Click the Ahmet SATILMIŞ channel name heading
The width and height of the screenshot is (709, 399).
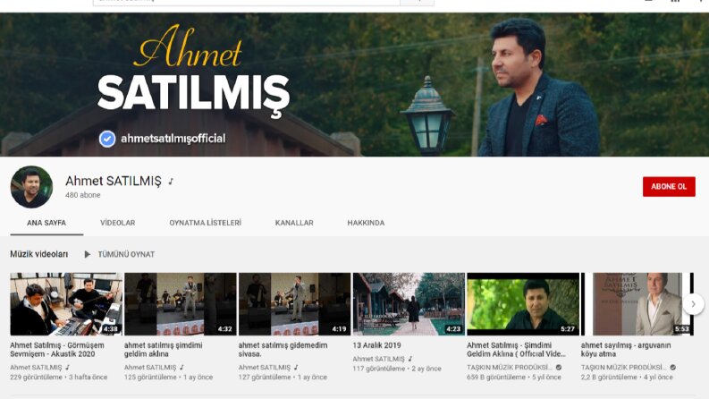coord(114,181)
